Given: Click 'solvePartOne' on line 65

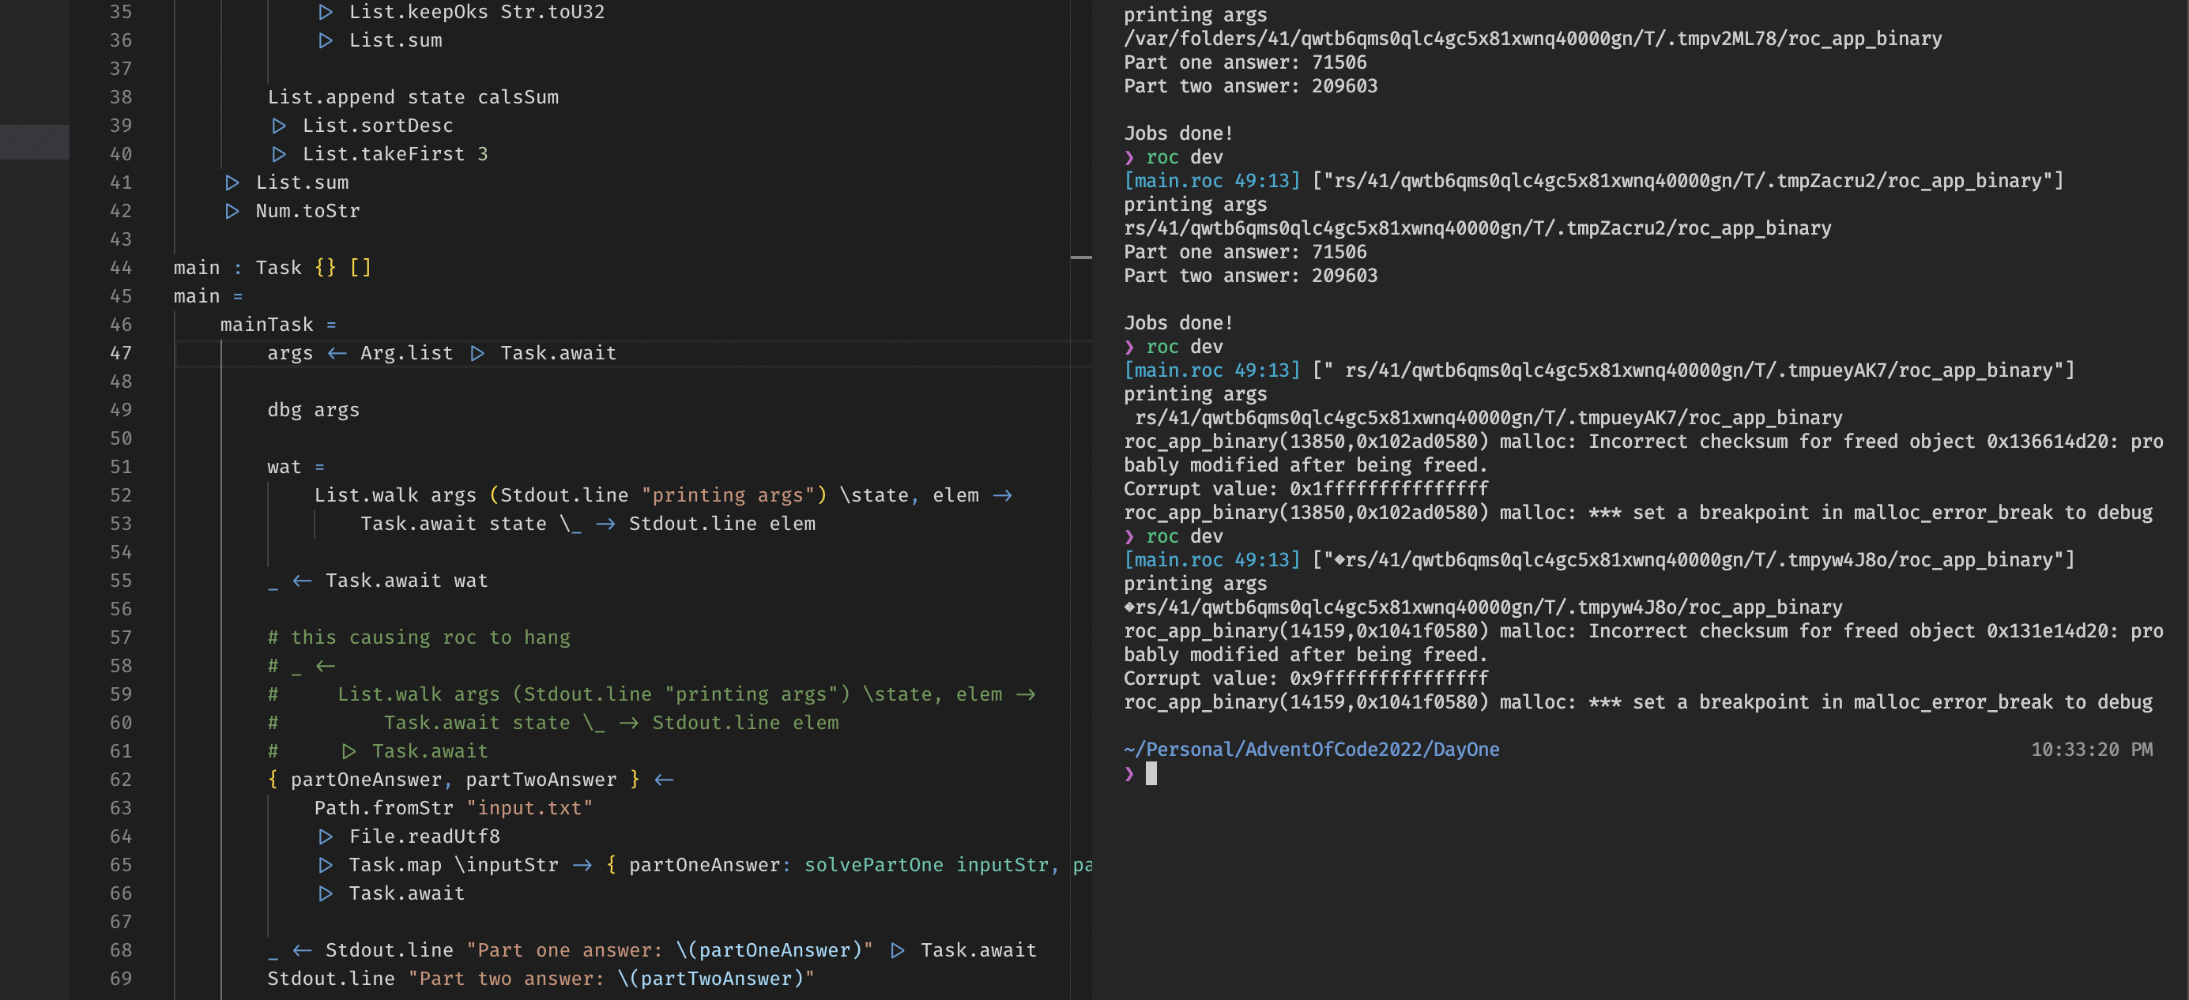Looking at the screenshot, I should 873,865.
